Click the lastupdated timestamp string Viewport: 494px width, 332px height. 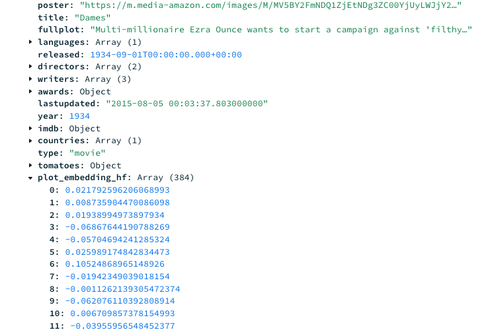[187, 104]
